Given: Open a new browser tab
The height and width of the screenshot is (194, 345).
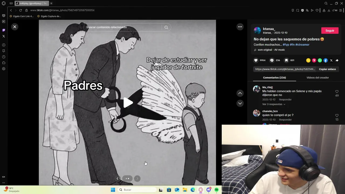Looking at the screenshot, I should tap(51, 3).
